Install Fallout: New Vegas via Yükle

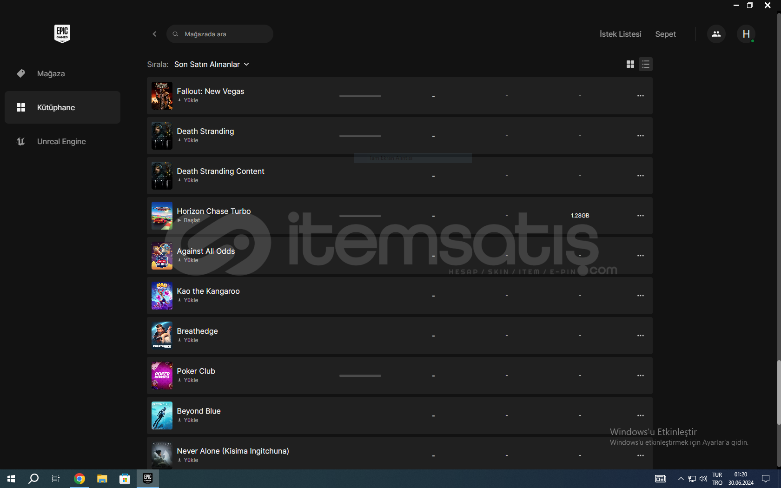point(188,100)
